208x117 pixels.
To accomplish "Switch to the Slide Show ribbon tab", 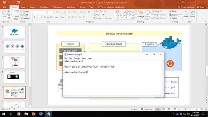I will pos(71,7).
